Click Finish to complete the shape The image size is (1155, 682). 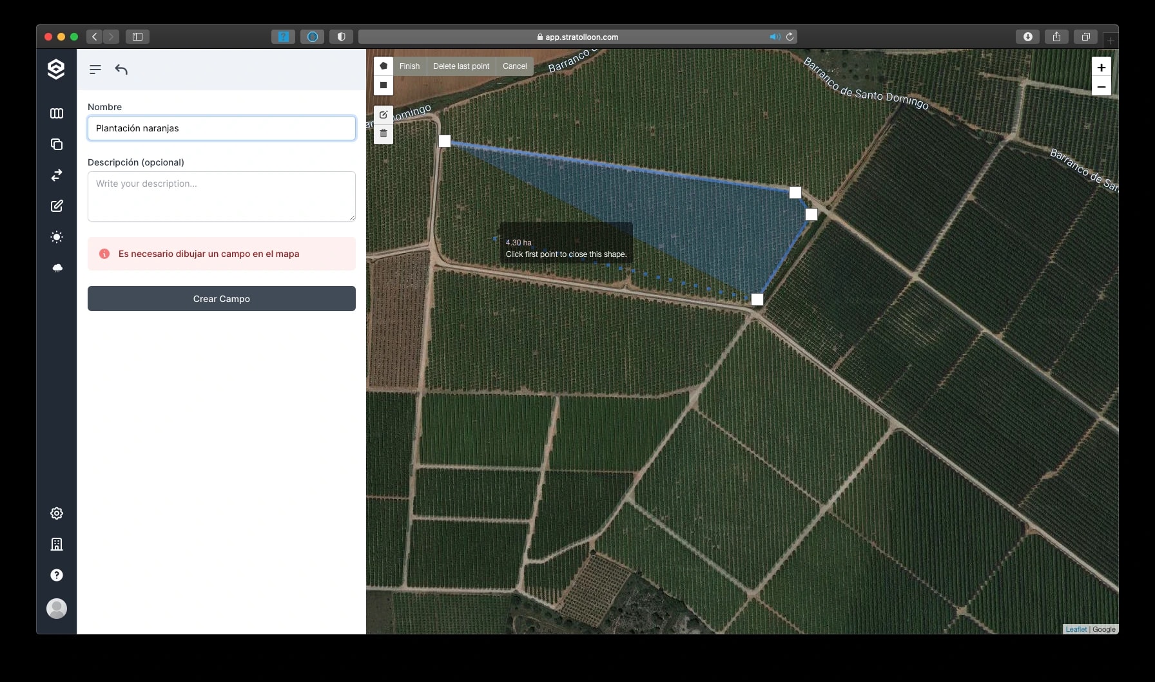click(409, 66)
